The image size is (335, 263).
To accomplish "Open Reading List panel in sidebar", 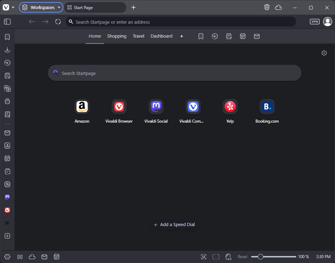I will coord(7,114).
